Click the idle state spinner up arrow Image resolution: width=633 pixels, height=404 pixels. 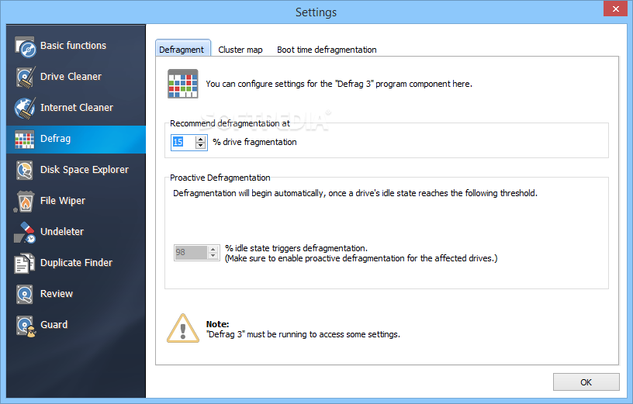click(x=213, y=250)
